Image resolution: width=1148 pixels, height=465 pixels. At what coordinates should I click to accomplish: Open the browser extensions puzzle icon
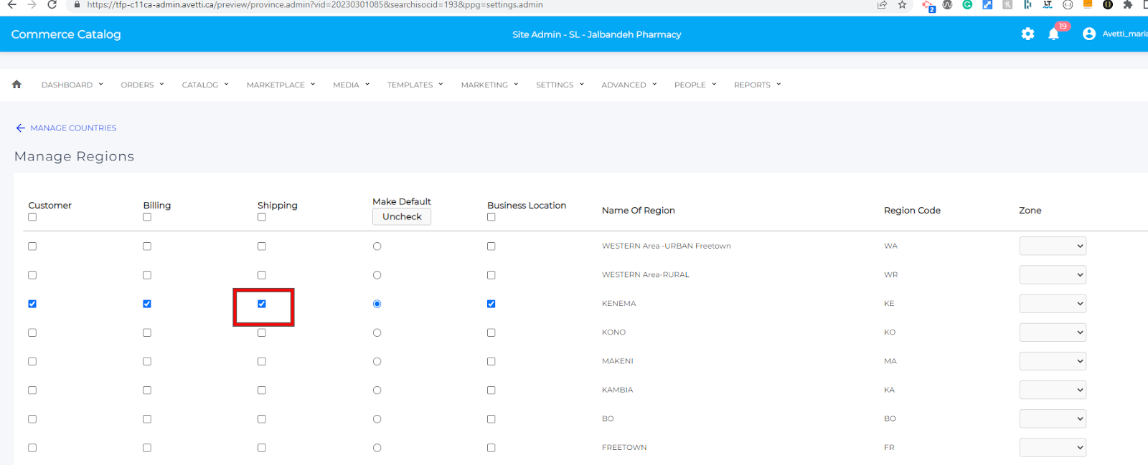click(1127, 4)
